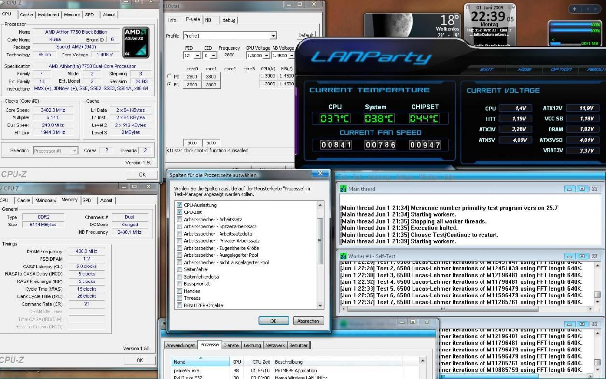Image resolution: width=606 pixels, height=379 pixels.
Task: Click the P0 core0 2800 button
Action: tap(193, 76)
